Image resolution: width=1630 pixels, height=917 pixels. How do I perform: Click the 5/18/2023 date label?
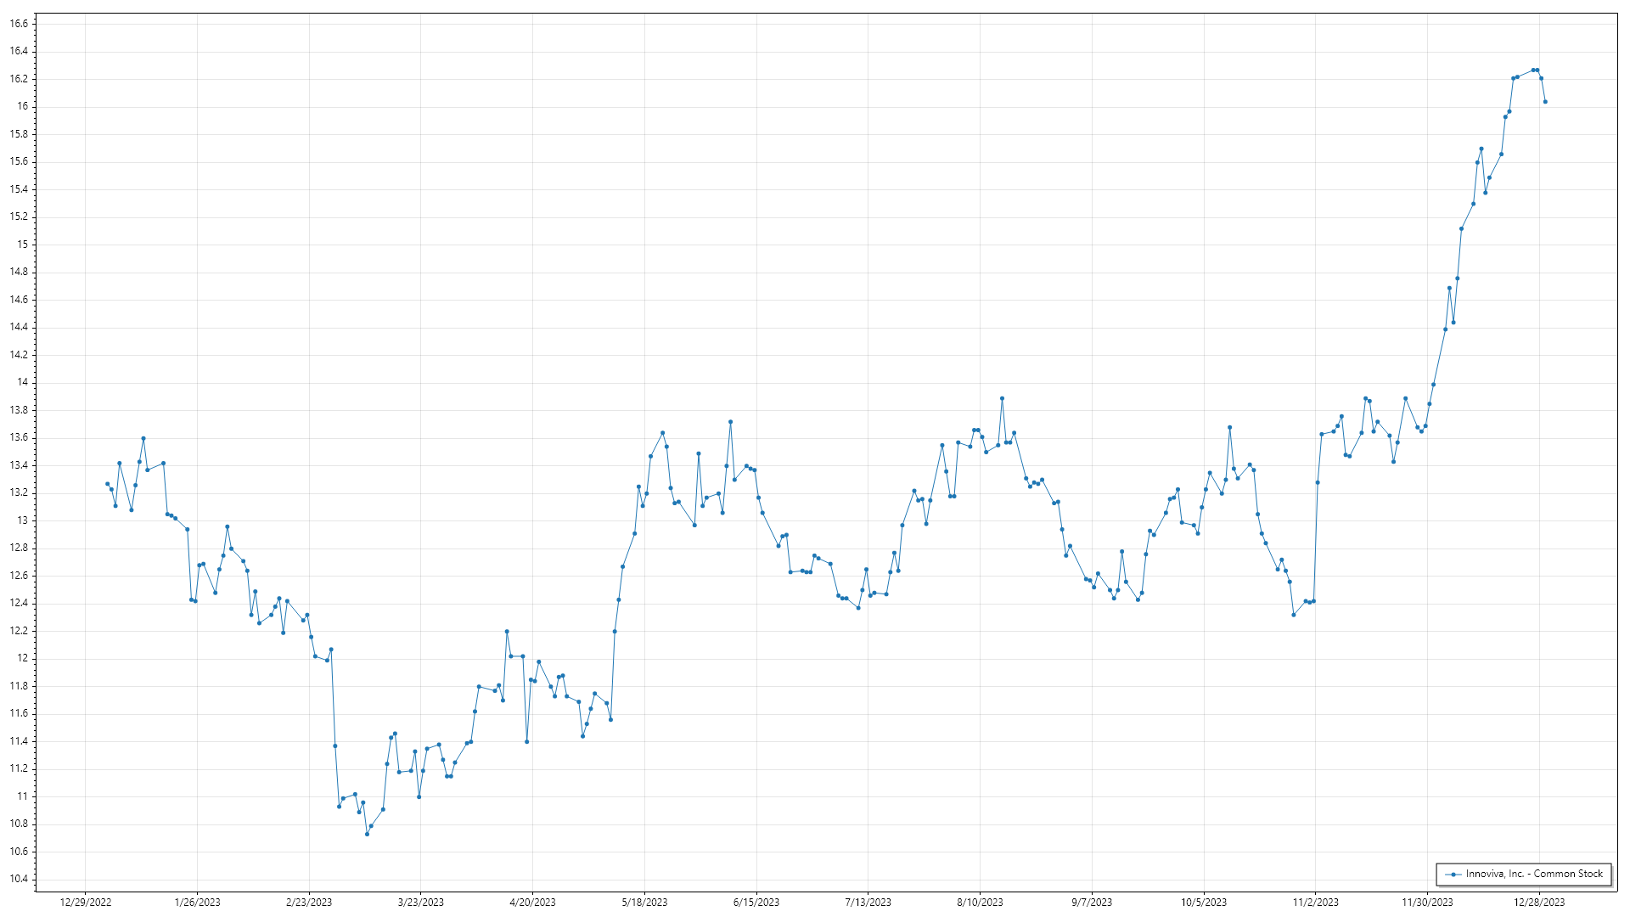click(644, 903)
